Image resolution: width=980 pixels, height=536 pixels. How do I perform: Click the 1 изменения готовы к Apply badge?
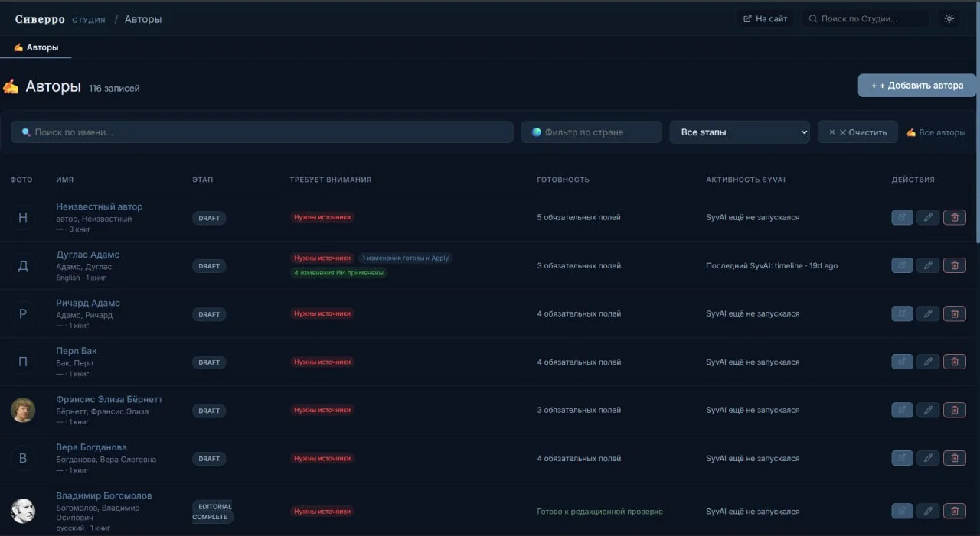406,258
